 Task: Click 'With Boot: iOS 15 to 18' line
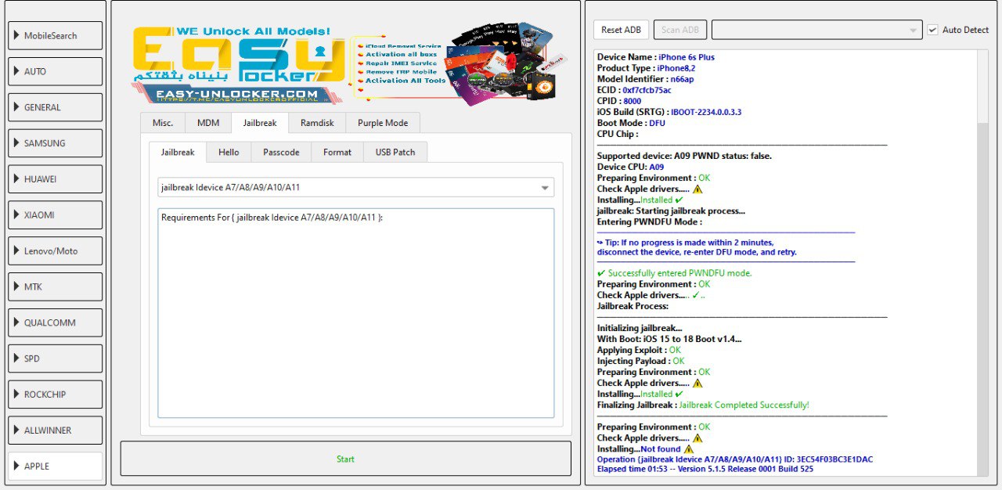[x=669, y=339]
